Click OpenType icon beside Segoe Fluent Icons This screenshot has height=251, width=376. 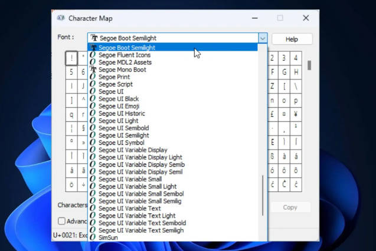point(93,55)
